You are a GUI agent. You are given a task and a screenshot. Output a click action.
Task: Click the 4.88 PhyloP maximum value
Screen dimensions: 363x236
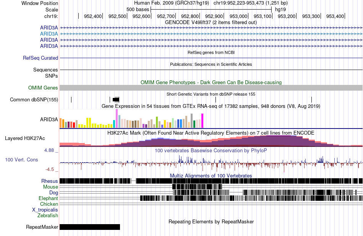click(49, 150)
